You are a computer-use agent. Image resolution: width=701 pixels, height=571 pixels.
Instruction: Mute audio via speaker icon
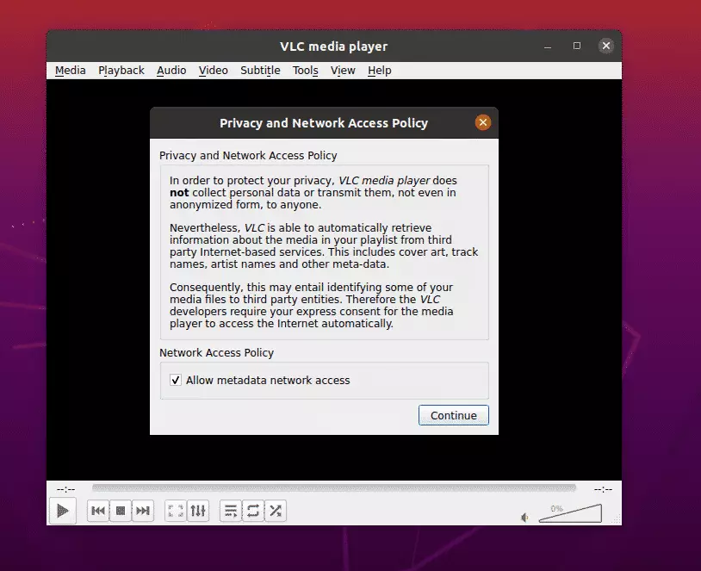(524, 518)
